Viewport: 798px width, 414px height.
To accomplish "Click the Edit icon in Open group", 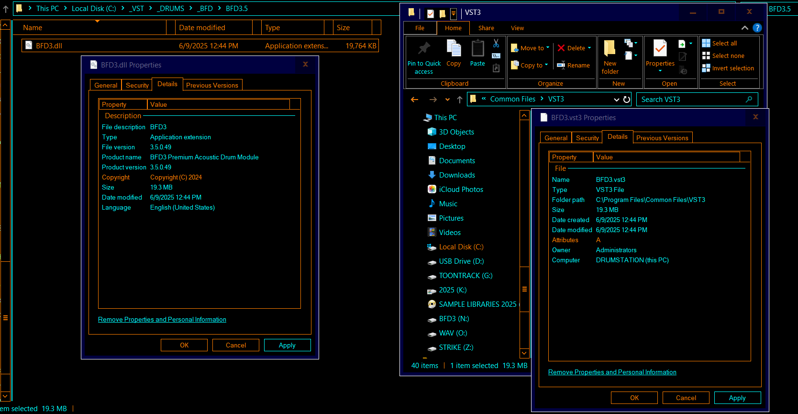I will click(x=683, y=56).
